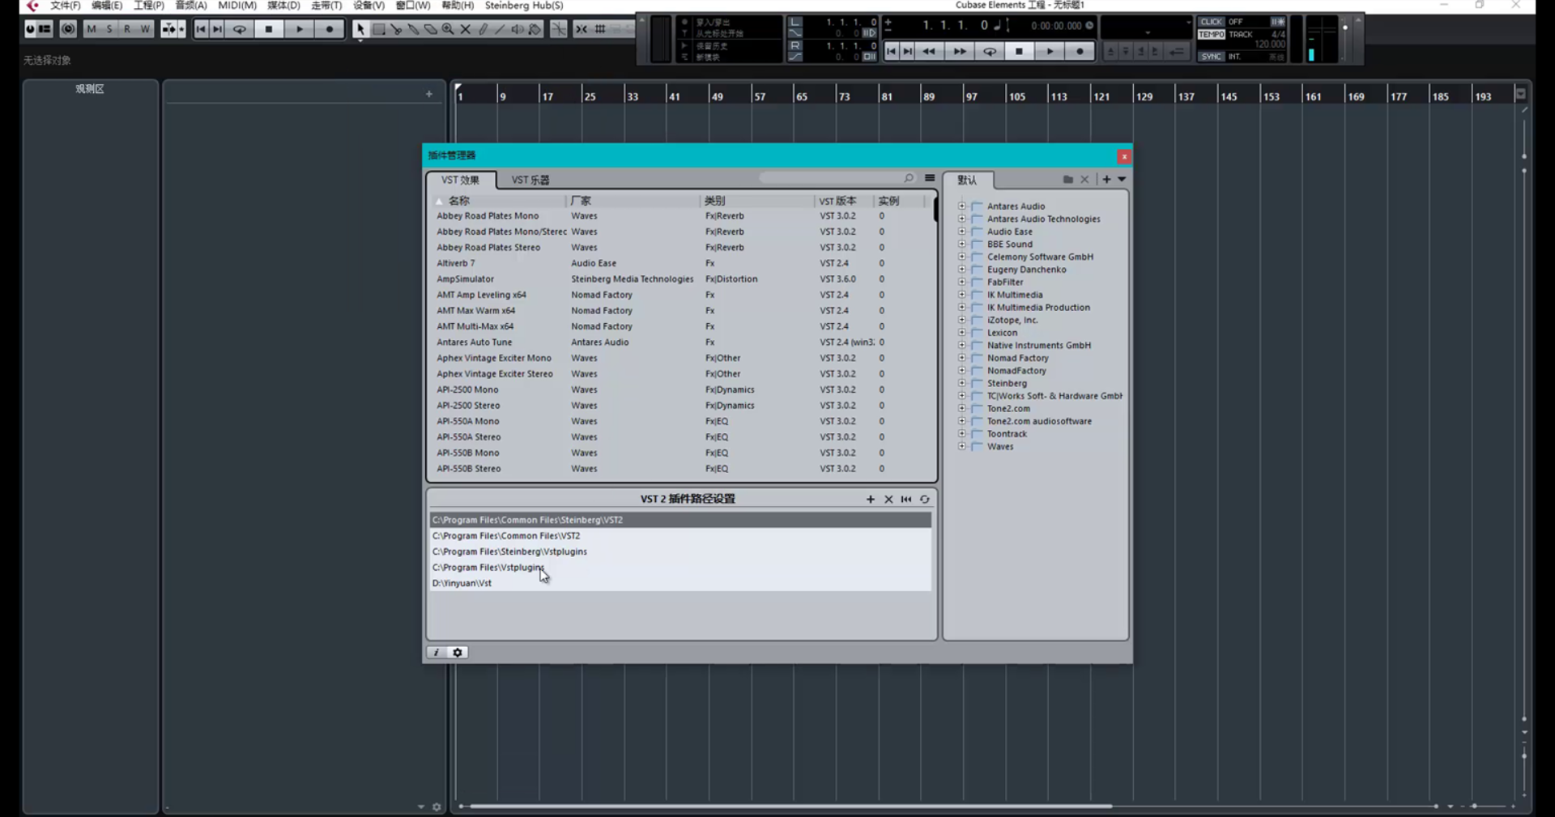Click the main toolbar Record button

tap(330, 29)
